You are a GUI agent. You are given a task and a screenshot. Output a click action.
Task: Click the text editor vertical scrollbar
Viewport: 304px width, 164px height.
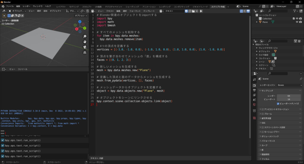click(x=250, y=77)
